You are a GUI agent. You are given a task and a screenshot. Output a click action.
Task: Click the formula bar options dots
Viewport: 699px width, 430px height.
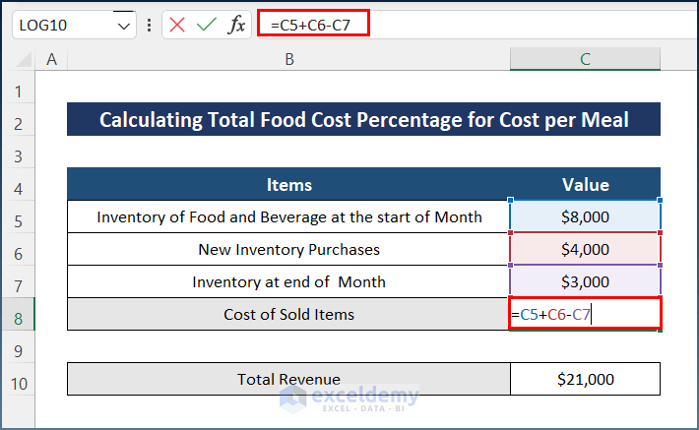[149, 25]
